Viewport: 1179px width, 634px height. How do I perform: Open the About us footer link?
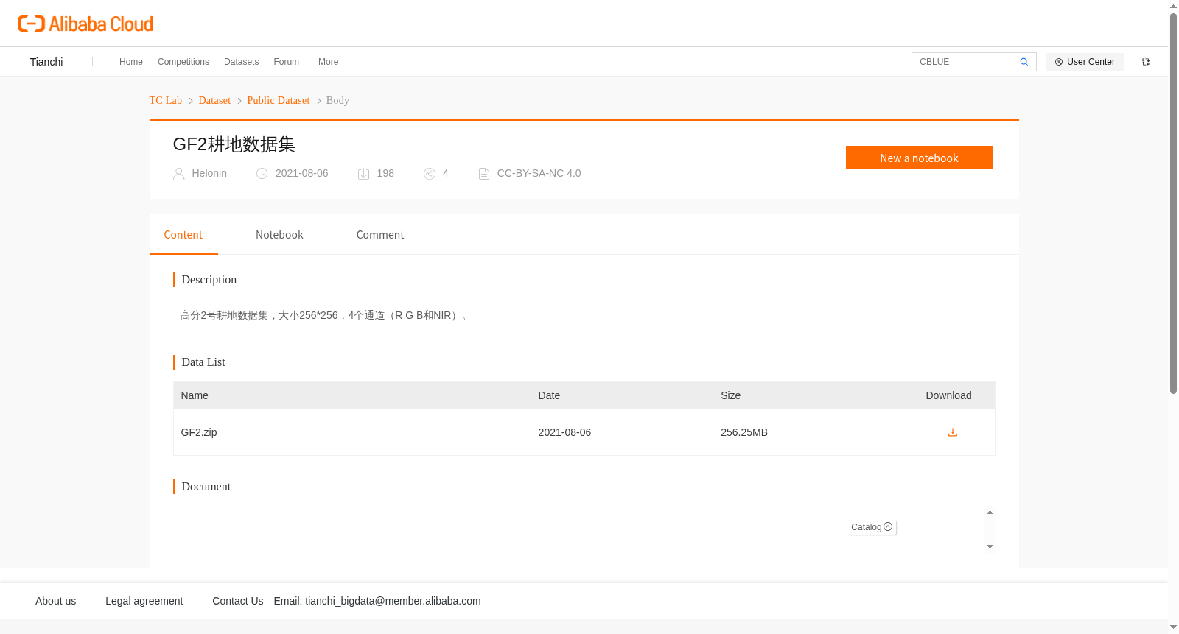(x=56, y=601)
